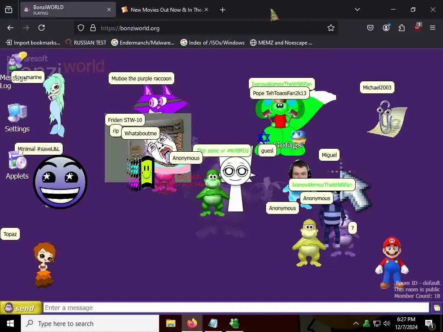Close the BonziWORLD tab

109,10
